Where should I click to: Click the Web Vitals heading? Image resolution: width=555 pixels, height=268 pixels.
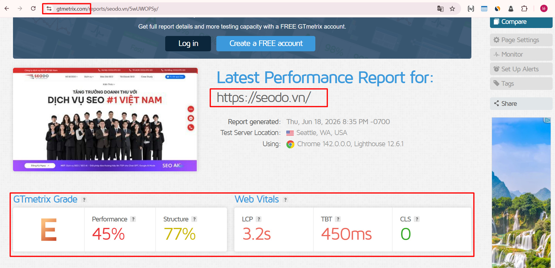(257, 199)
